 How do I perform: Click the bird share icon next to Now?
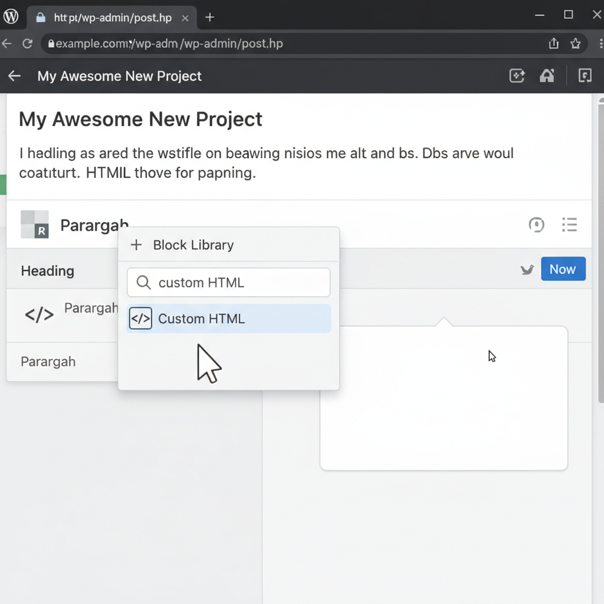tap(527, 269)
